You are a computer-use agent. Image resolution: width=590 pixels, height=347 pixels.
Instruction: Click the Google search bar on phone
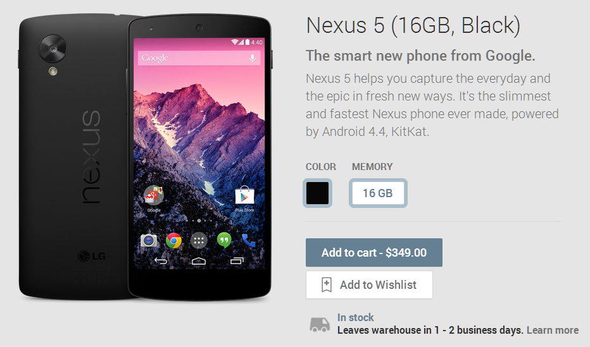coord(199,58)
